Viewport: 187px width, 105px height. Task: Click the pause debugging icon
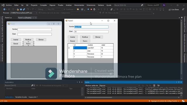[x=88, y=9]
